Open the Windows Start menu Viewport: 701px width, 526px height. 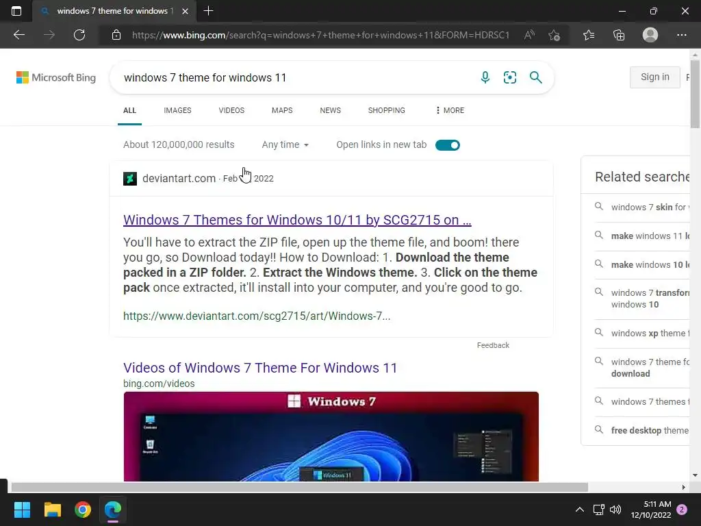pyautogui.click(x=22, y=510)
